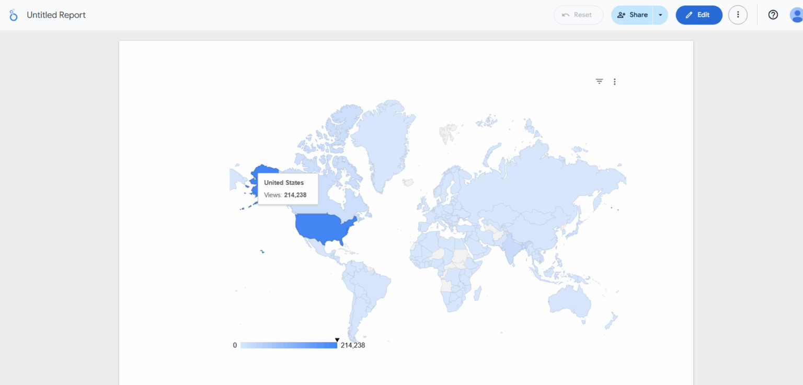Click the Reset button
The image size is (803, 385).
pyautogui.click(x=578, y=15)
